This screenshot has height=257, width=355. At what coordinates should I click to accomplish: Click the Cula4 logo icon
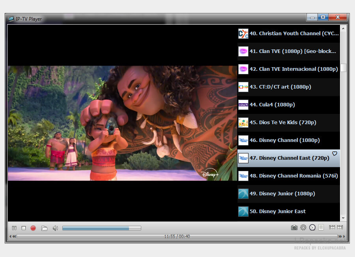pyautogui.click(x=243, y=105)
